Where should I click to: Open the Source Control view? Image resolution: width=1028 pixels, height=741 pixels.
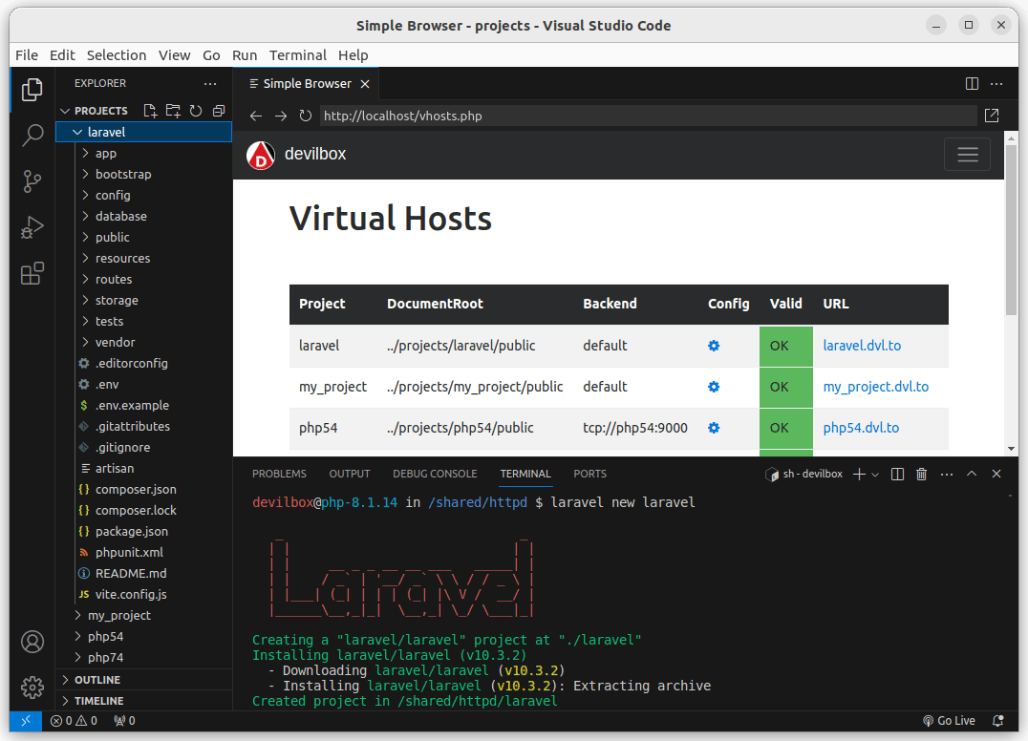32,180
